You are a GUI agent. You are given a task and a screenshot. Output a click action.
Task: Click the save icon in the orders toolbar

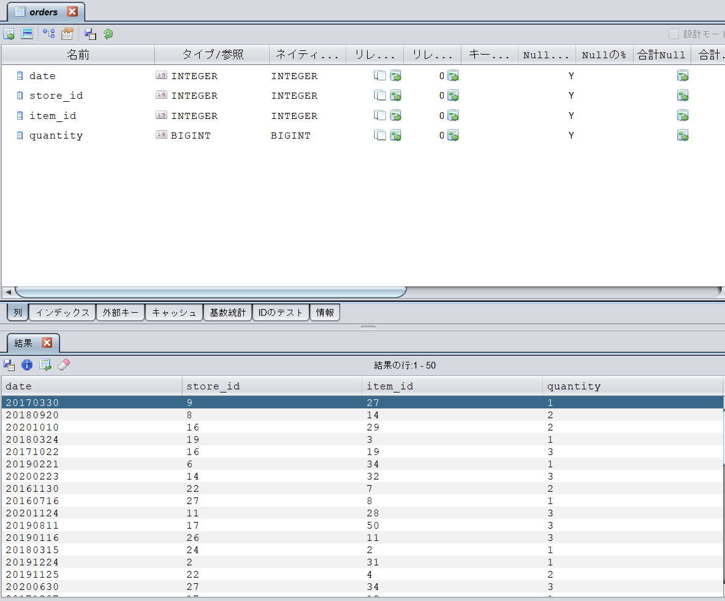click(x=90, y=34)
